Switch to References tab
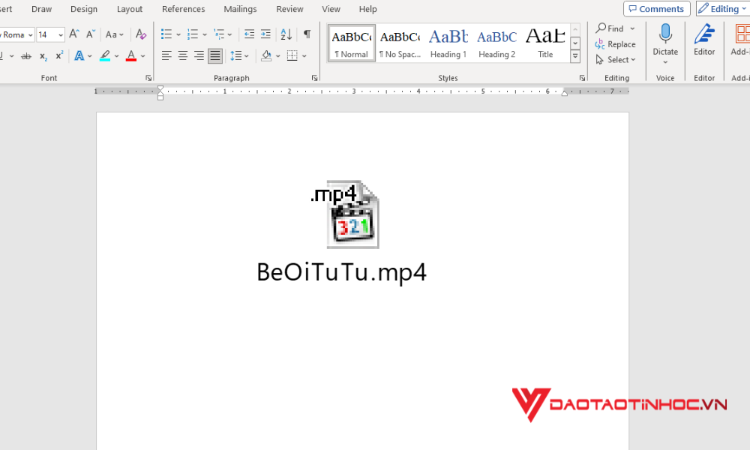The image size is (750, 450). click(183, 9)
